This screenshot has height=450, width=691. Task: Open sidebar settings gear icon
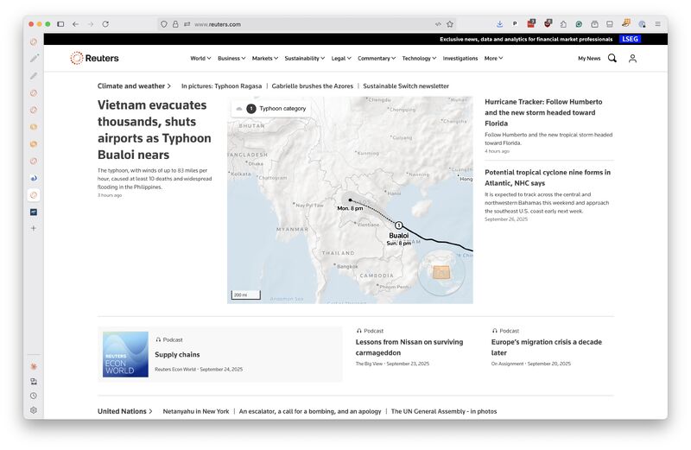click(x=34, y=410)
